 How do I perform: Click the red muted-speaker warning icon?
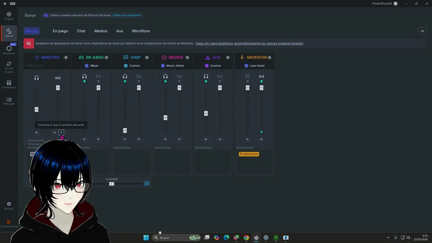tap(29, 43)
